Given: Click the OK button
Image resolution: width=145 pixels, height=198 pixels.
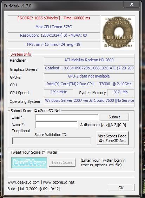Looking at the screenshot, I should 121,188.
